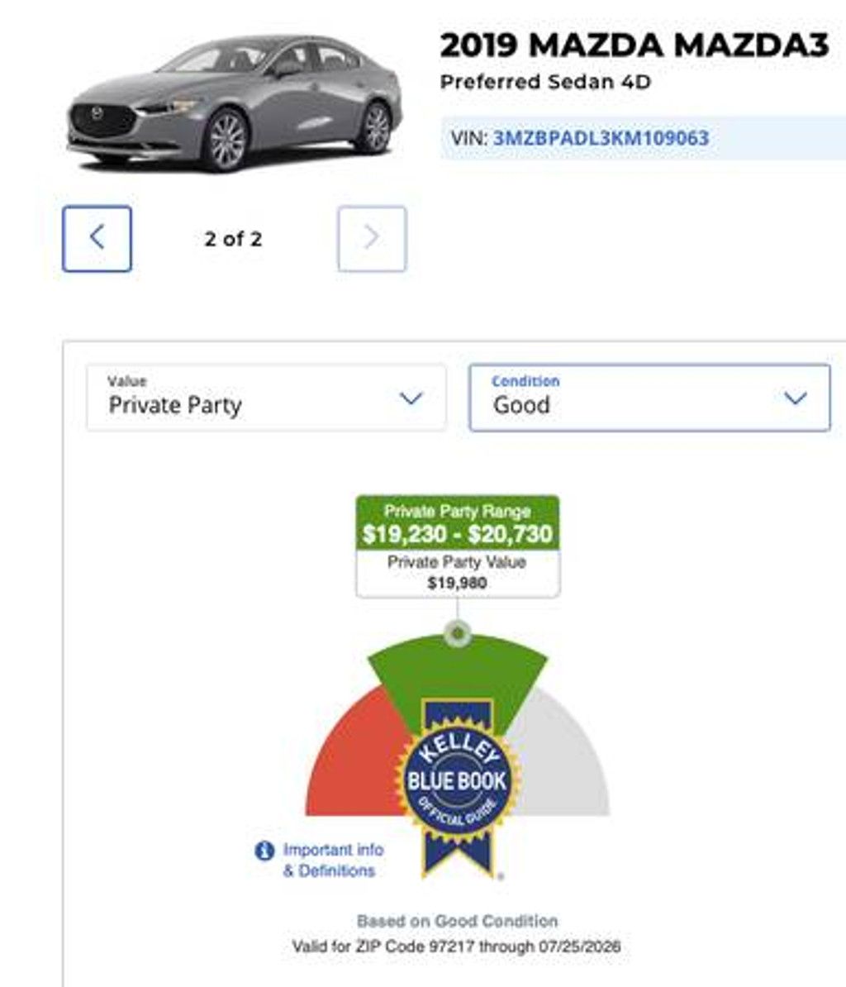Image resolution: width=846 pixels, height=987 pixels.
Task: Click the info icon beside Important info
Action: [264, 851]
